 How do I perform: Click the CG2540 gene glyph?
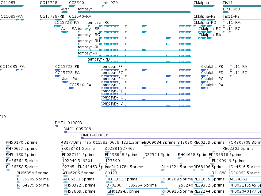tap(72, 6)
